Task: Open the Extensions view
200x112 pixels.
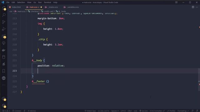Action: tap(4, 36)
